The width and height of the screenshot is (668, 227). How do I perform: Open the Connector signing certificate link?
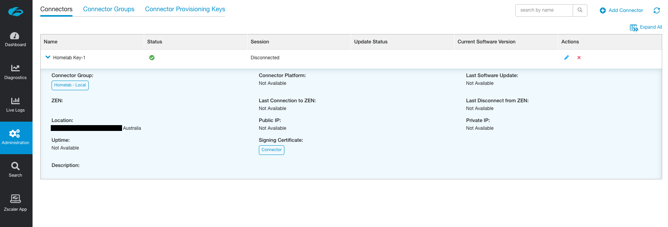[271, 150]
